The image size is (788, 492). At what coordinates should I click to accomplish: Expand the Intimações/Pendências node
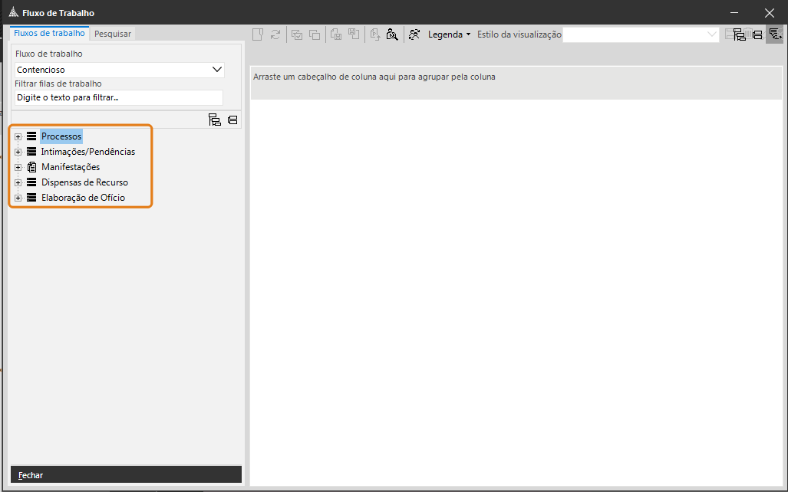[x=18, y=152]
